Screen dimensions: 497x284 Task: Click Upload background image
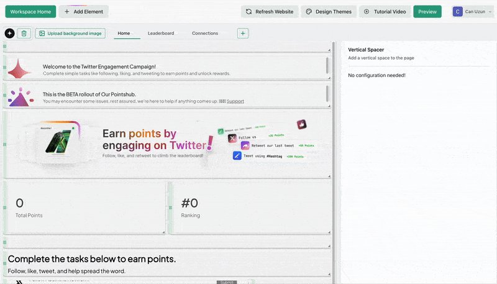(70, 34)
